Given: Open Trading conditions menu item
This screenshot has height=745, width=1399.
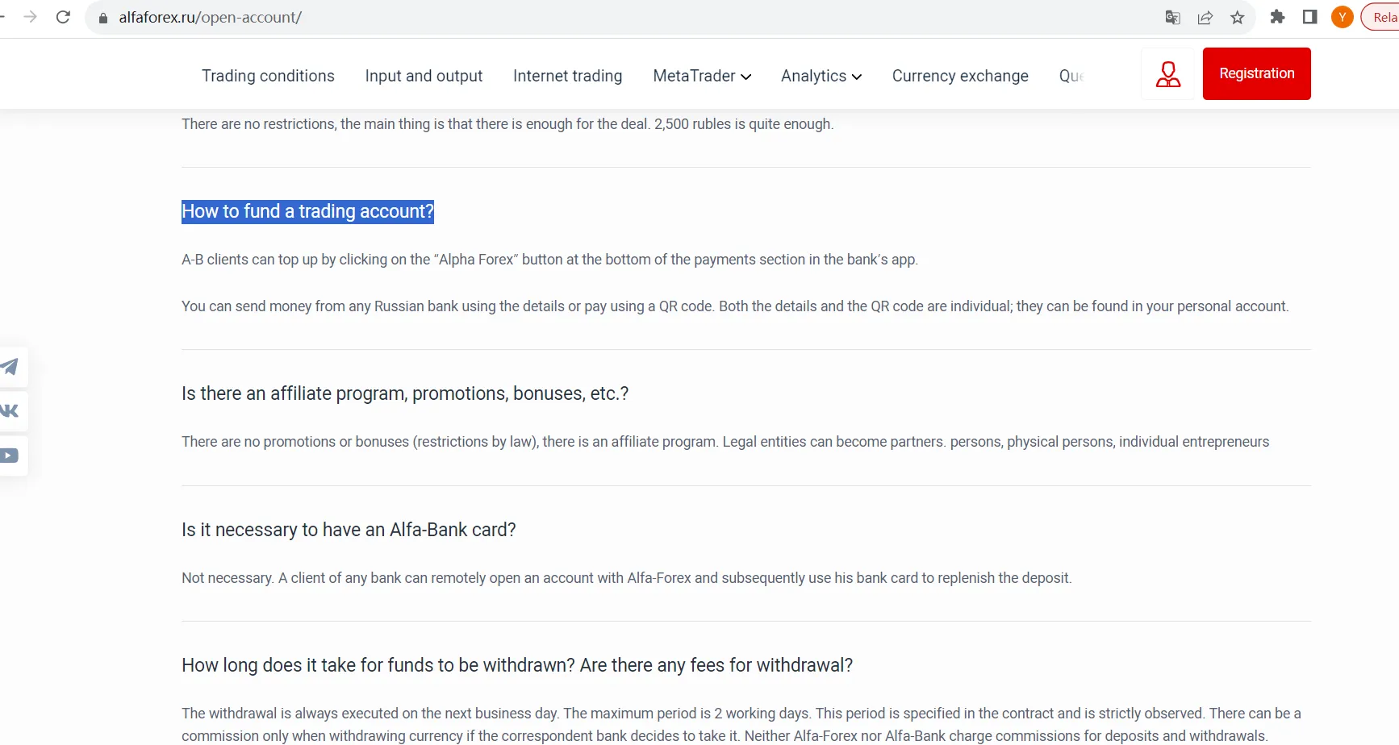Looking at the screenshot, I should (268, 76).
